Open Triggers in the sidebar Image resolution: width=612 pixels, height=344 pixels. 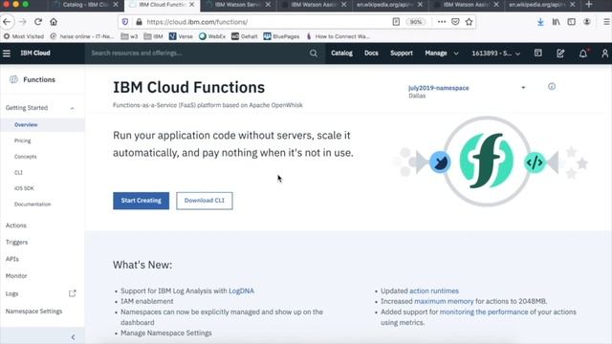(17, 242)
